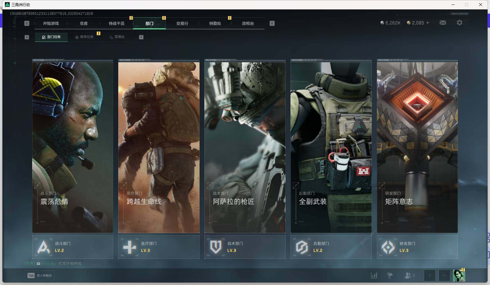Click the 医疗部门 LV.3 panel
The image size is (490, 285).
pos(159,247)
